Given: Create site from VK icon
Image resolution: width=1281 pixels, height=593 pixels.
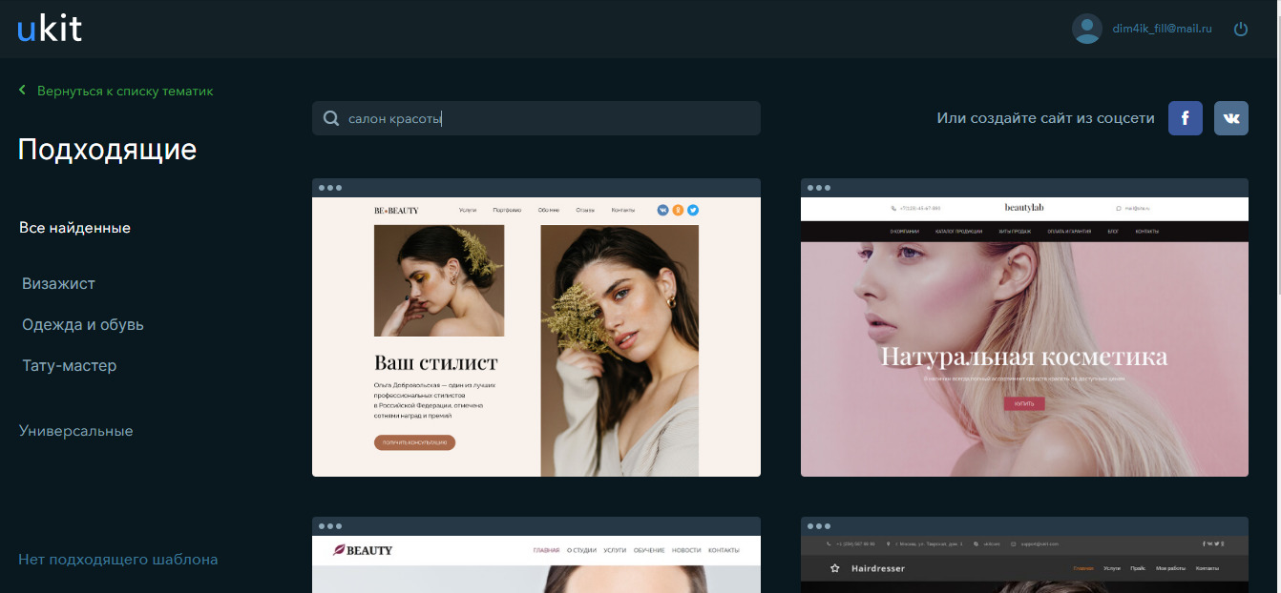Looking at the screenshot, I should [1230, 118].
